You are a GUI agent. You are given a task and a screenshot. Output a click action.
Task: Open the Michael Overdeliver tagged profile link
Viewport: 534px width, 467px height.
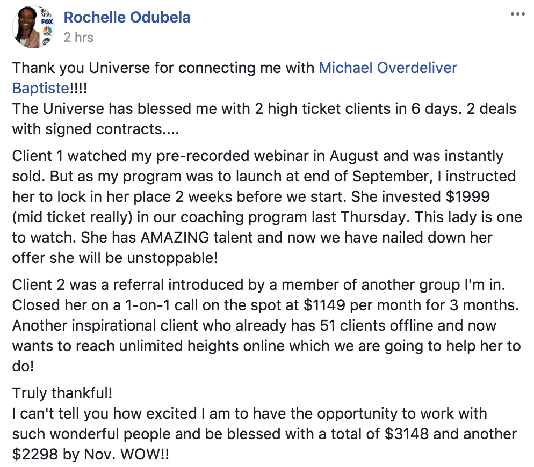pos(388,68)
